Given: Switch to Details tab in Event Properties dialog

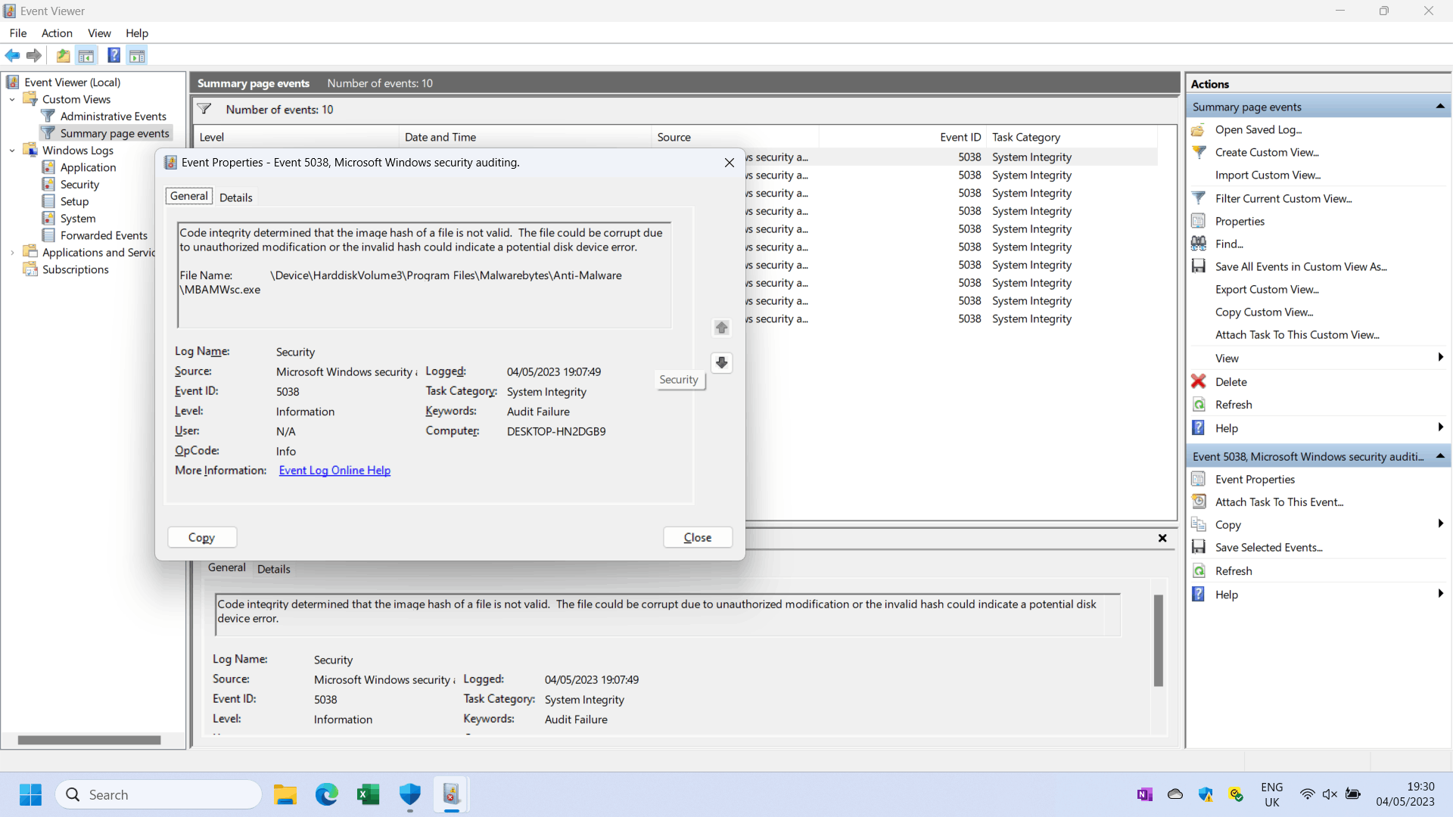Looking at the screenshot, I should tap(236, 197).
